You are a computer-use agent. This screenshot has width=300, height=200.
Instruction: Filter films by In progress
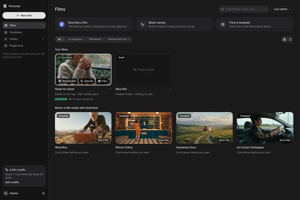coord(77,39)
